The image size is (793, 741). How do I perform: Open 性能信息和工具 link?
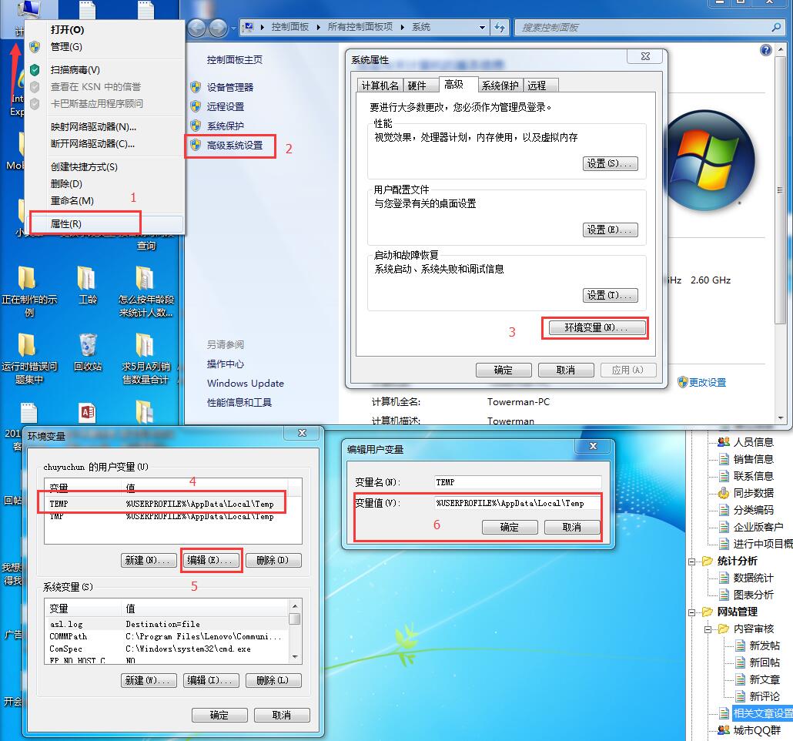[239, 402]
